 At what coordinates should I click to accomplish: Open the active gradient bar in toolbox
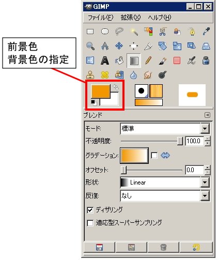(149, 102)
